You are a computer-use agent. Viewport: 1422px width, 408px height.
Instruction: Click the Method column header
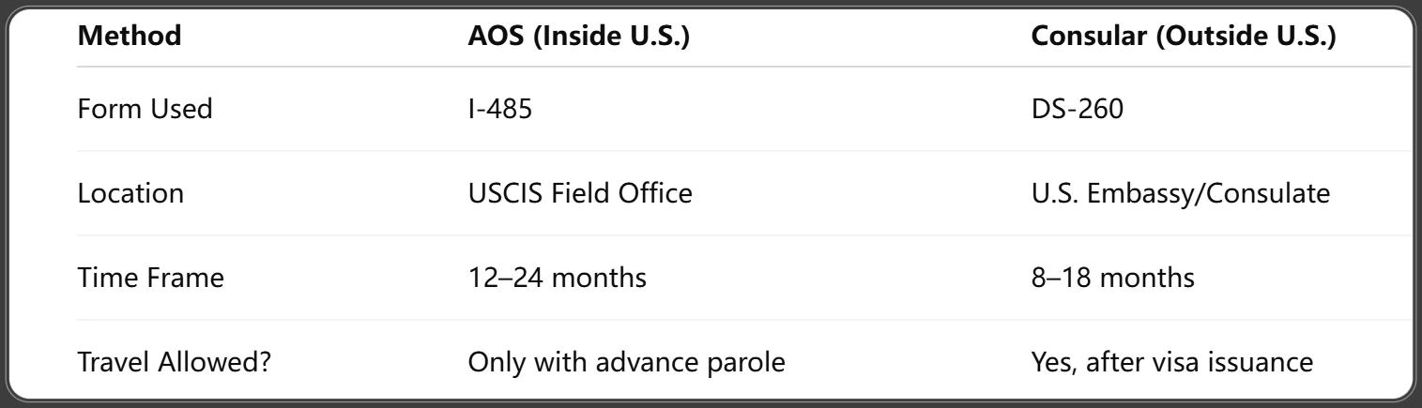(129, 38)
